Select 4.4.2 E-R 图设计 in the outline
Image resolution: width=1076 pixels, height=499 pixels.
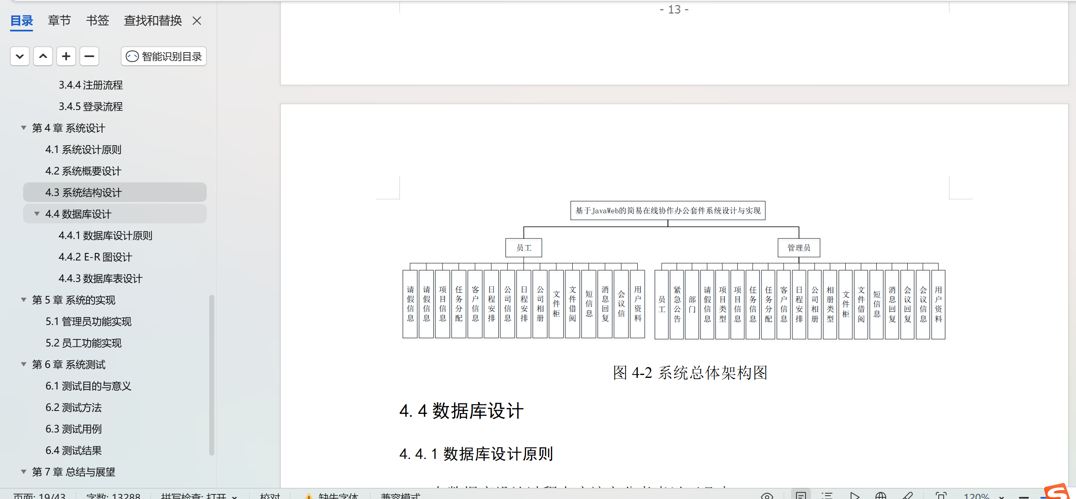point(95,257)
